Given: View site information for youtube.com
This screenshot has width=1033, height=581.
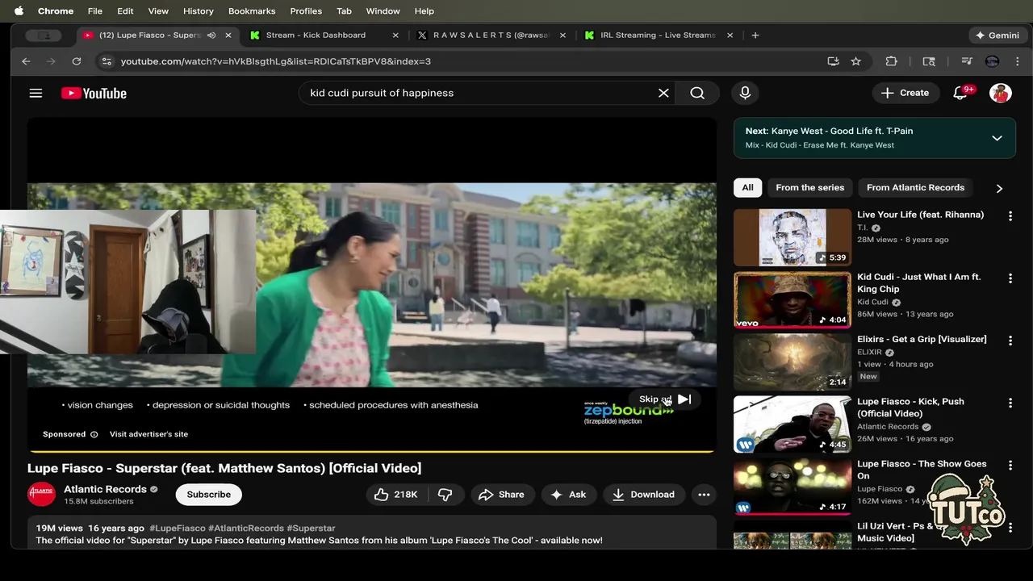Looking at the screenshot, I should [106, 61].
